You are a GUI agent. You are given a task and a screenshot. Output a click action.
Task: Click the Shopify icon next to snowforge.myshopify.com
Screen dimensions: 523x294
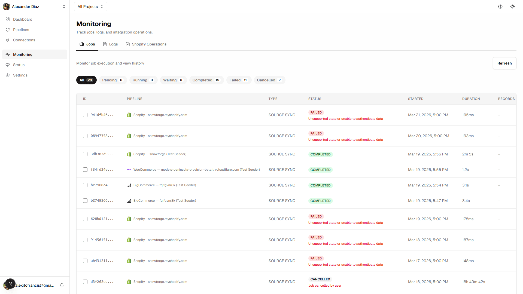(x=129, y=115)
